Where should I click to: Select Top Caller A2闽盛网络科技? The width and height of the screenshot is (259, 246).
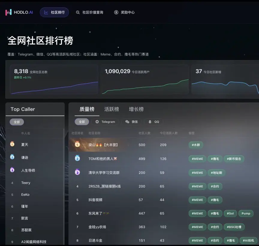pos(34,242)
